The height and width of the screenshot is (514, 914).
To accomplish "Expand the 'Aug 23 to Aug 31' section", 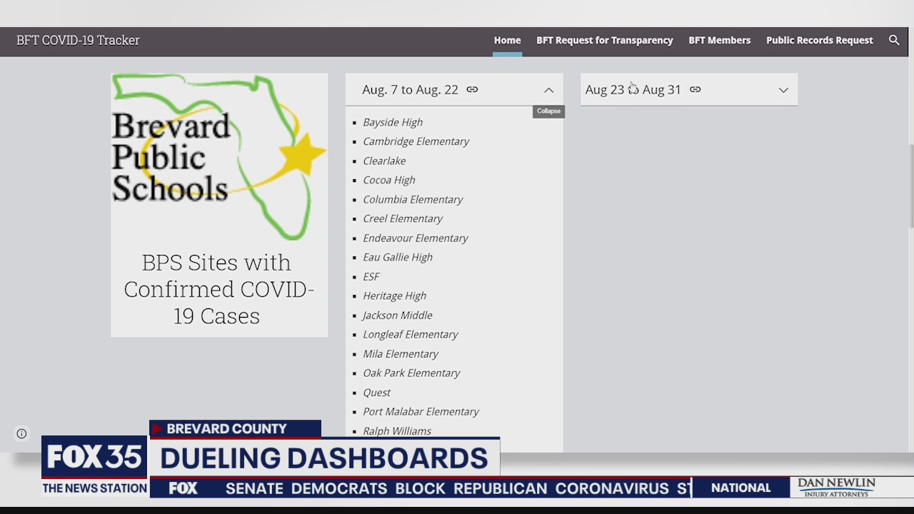I will (x=783, y=89).
